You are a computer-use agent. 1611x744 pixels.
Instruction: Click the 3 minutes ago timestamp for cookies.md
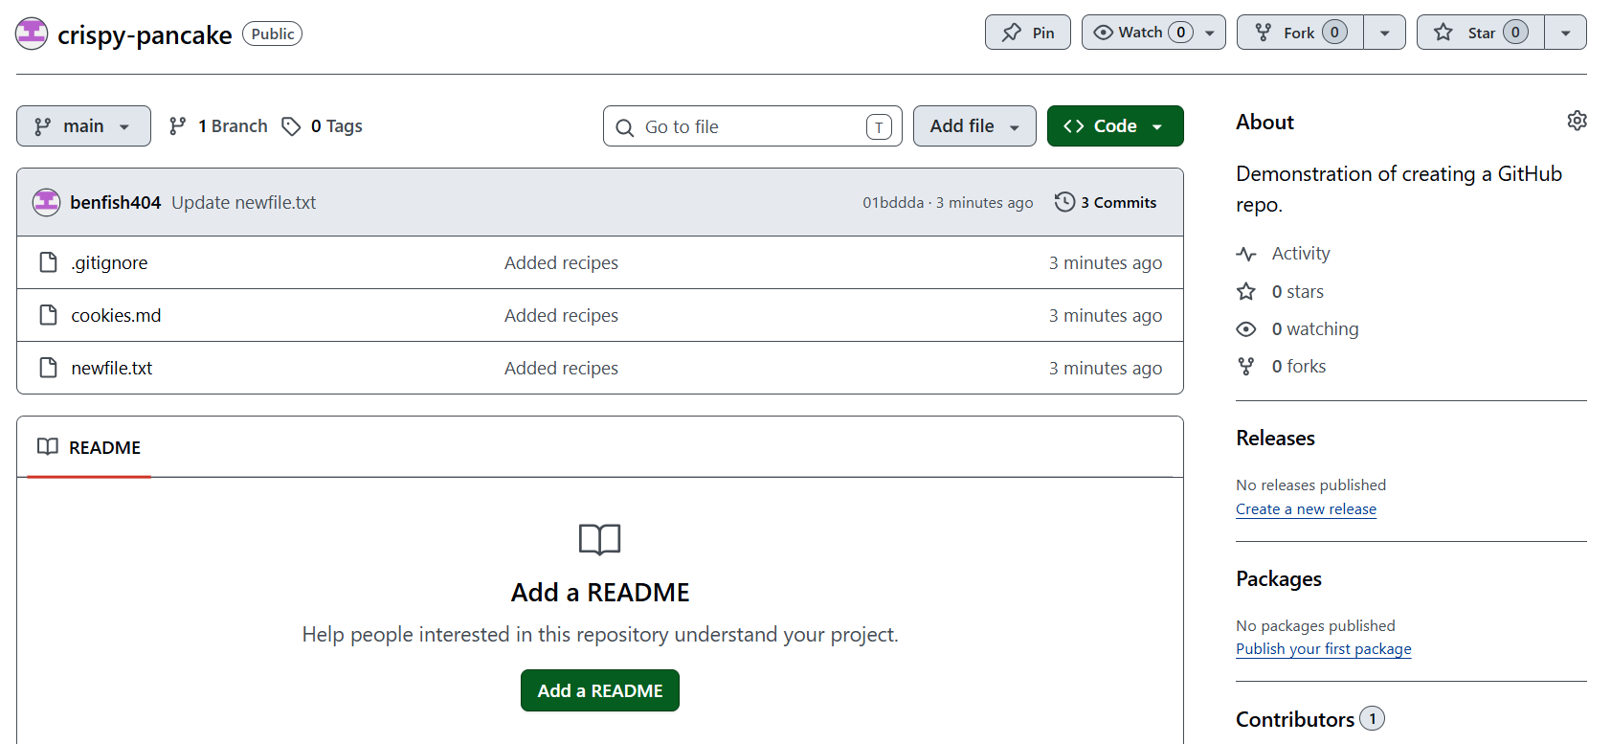coord(1105,315)
